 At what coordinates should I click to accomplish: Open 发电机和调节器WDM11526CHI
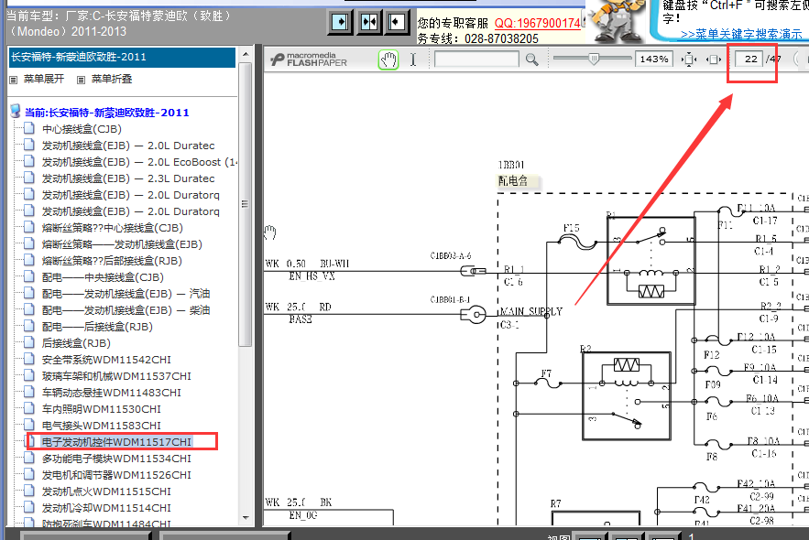click(116, 475)
